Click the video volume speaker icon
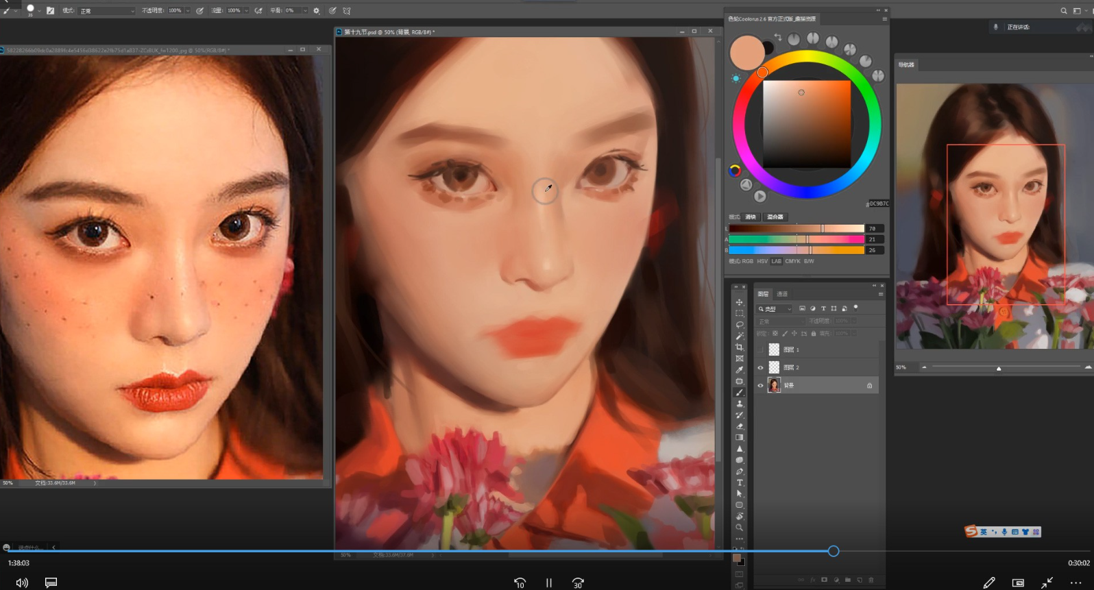Screen dimensions: 1094x590 [22, 582]
